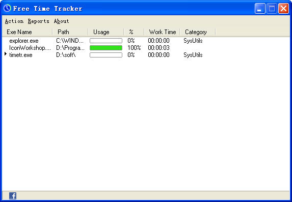Close the Free Time Tracker window
The width and height of the screenshot is (292, 202).
click(x=283, y=8)
